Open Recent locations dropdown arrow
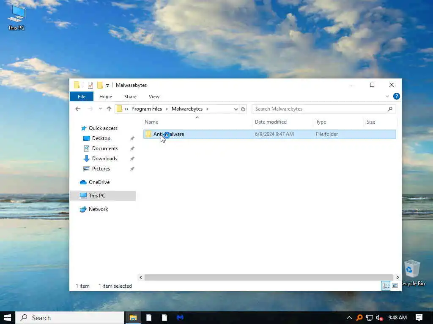The width and height of the screenshot is (433, 324). (100, 109)
